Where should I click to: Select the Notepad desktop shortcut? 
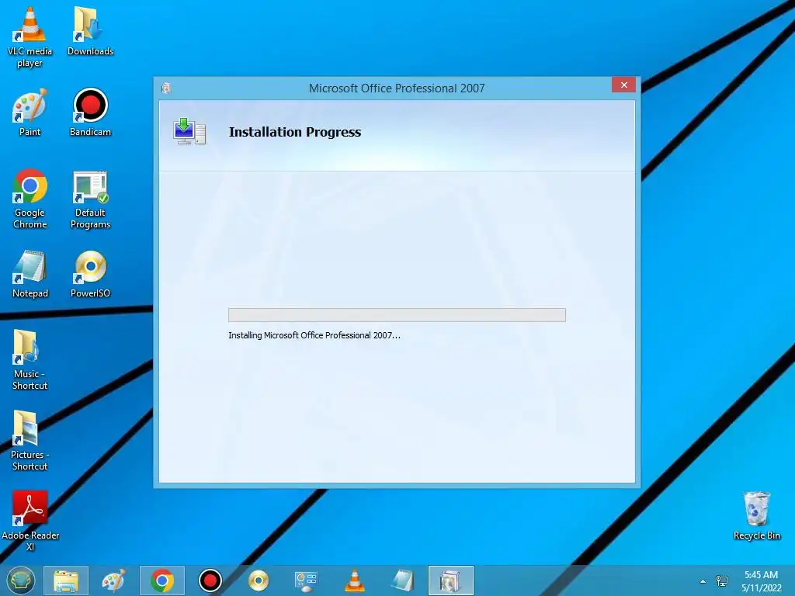coord(30,274)
